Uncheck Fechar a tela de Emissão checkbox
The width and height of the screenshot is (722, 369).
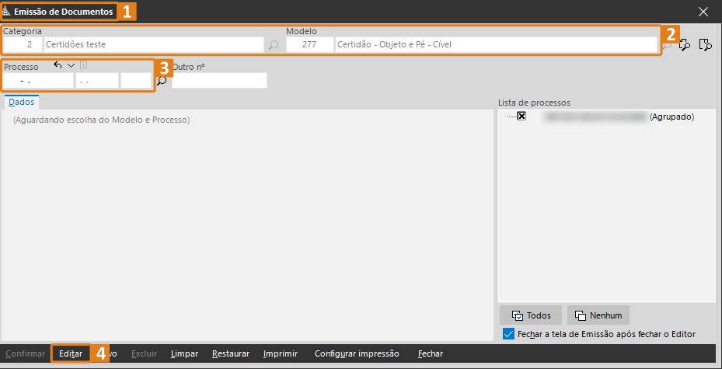[x=508, y=334]
